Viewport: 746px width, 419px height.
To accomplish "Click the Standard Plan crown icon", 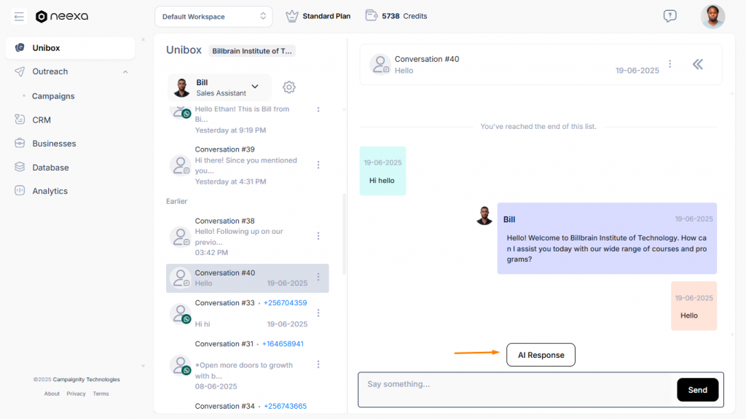I will [x=292, y=16].
